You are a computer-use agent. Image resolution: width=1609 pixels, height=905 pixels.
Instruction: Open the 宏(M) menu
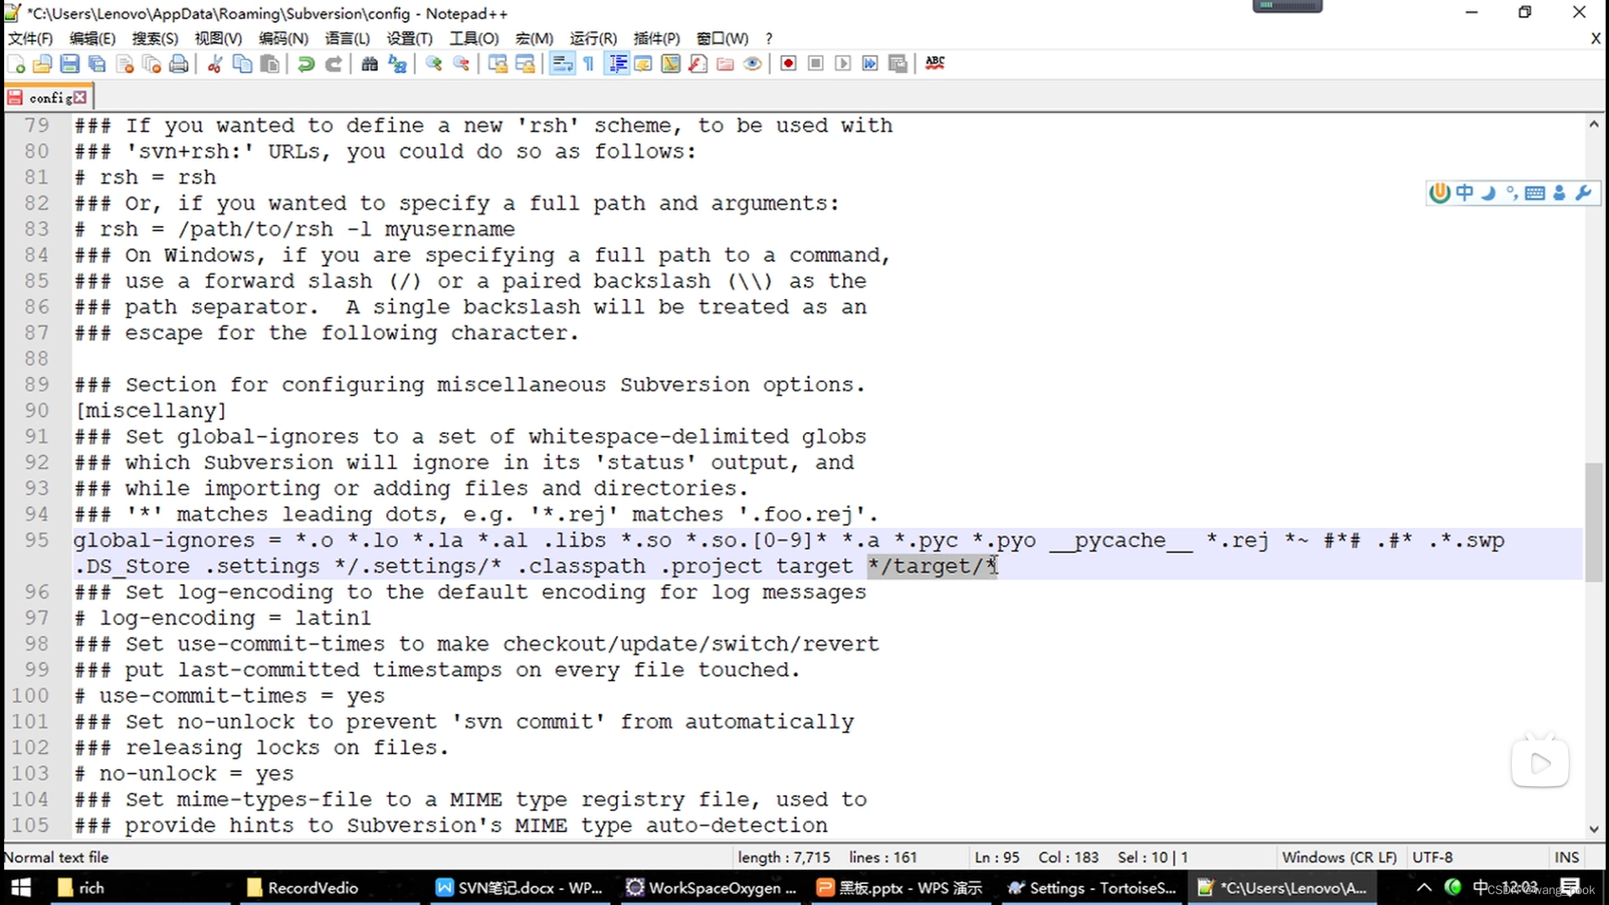point(534,39)
